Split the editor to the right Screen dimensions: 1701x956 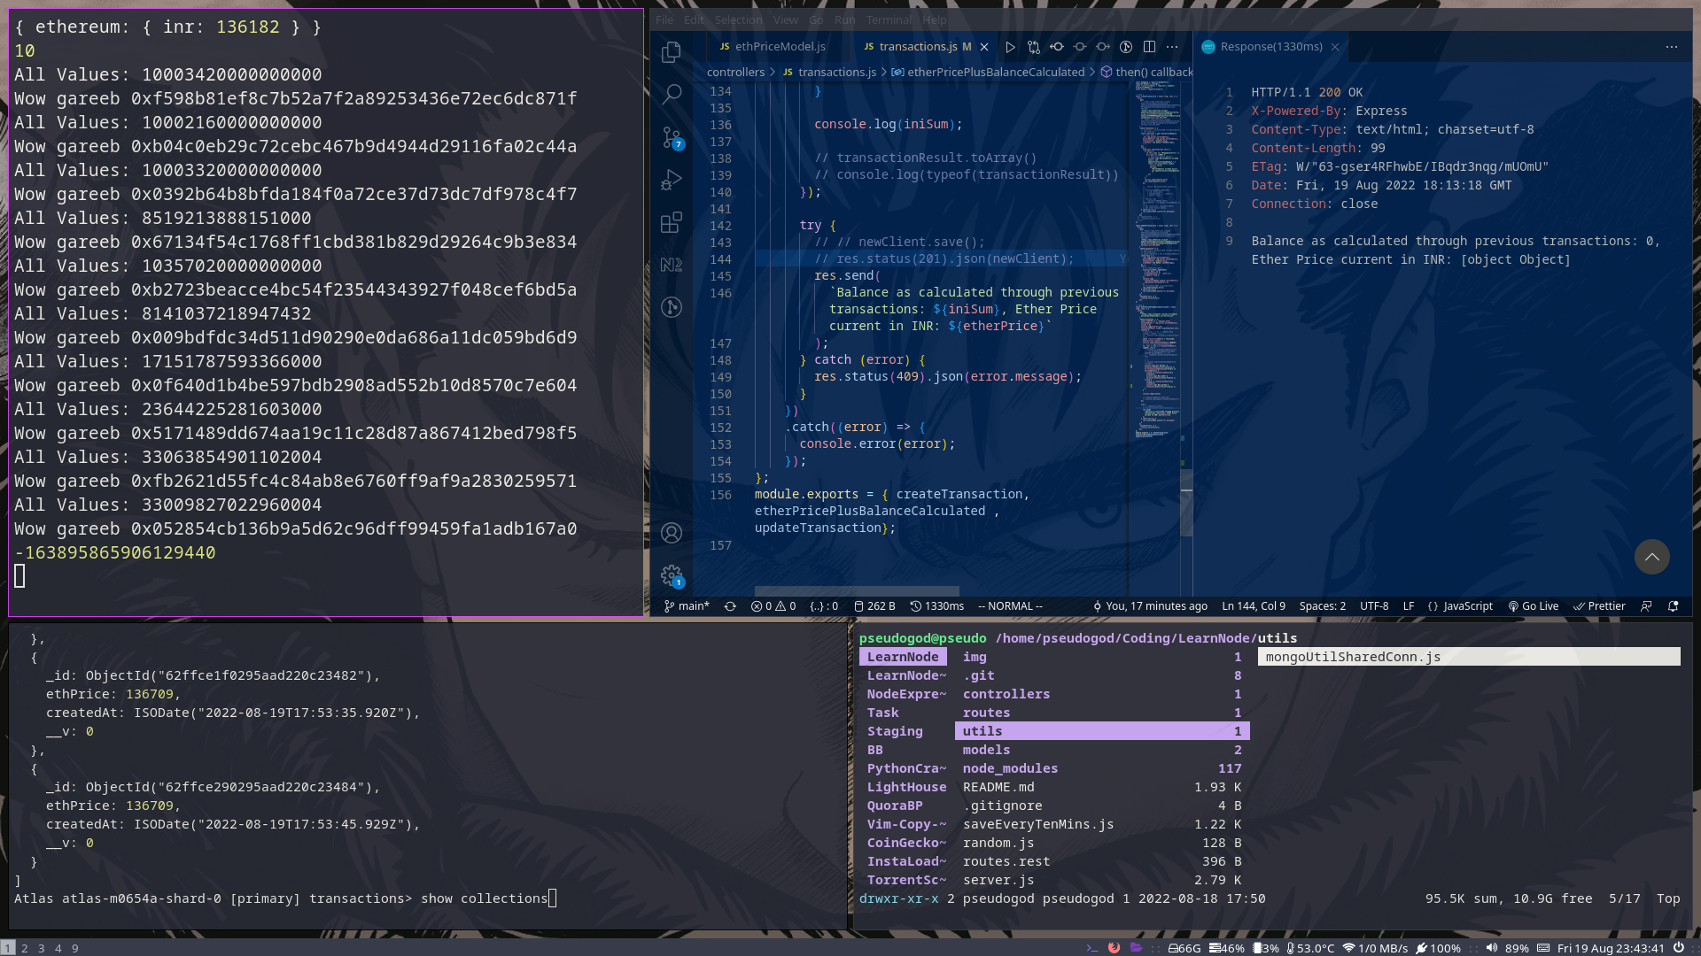click(1149, 47)
